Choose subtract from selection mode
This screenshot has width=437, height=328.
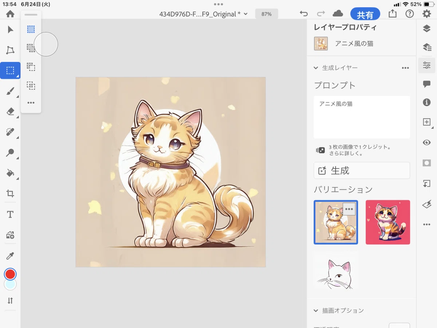tap(31, 67)
